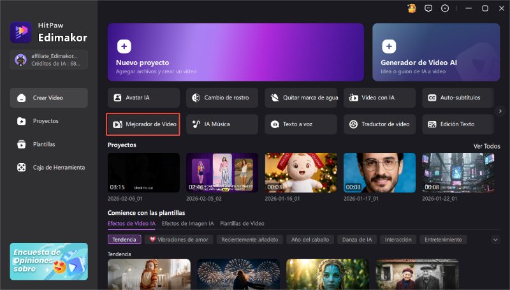This screenshot has height=290, width=510.
Task: Open the 2026-01-17_01 project thumbnail
Action: (379, 173)
